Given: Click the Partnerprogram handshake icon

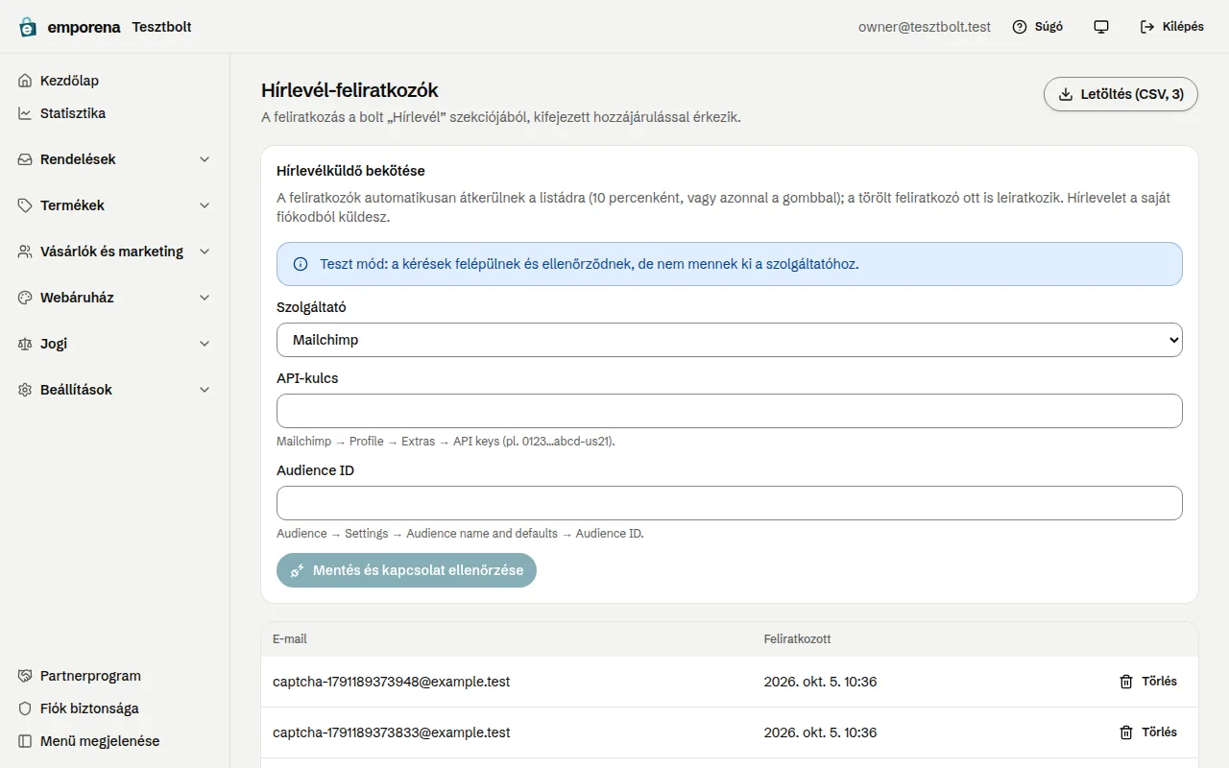Looking at the screenshot, I should 25,676.
